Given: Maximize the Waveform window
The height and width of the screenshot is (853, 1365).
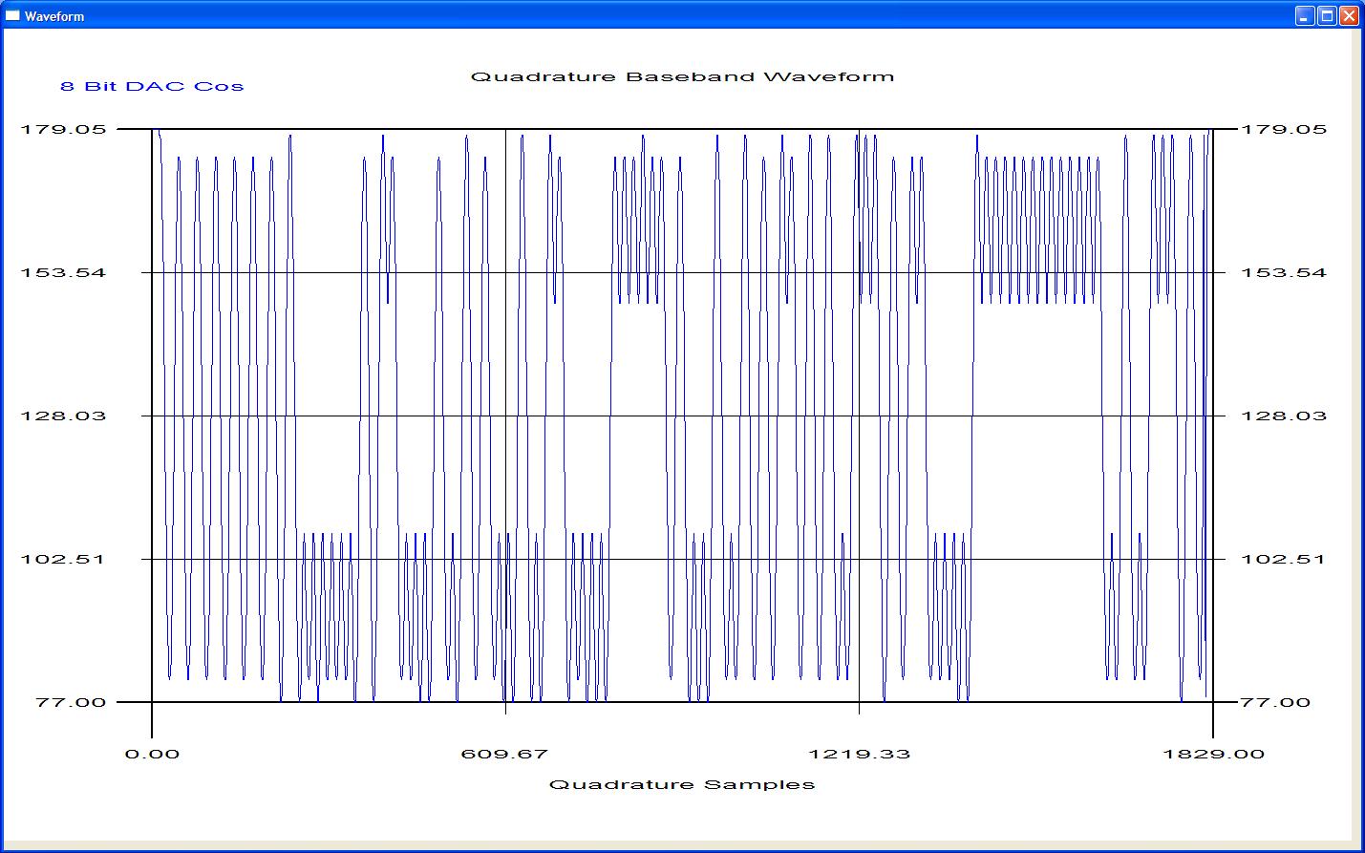Looking at the screenshot, I should point(1327,15).
